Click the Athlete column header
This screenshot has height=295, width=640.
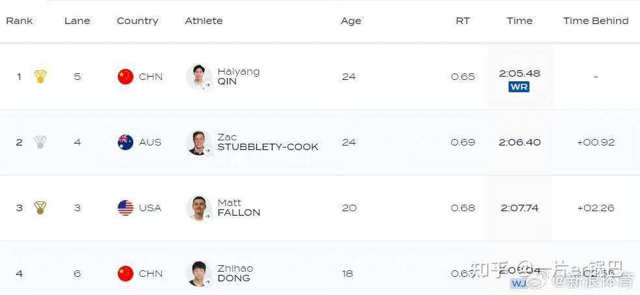(204, 21)
